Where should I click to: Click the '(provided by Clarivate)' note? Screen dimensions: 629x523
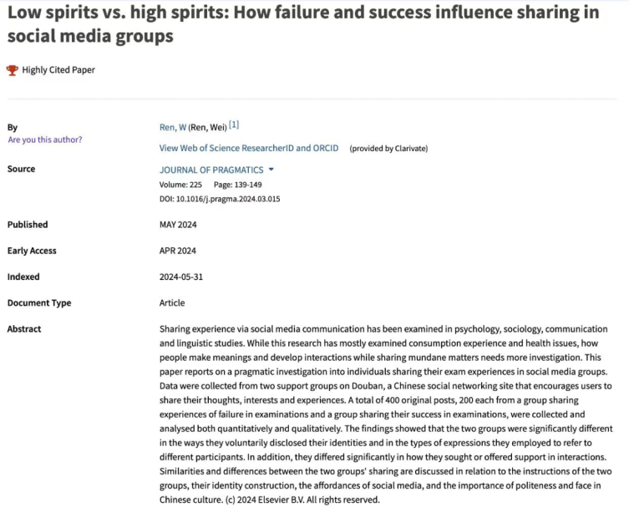[x=388, y=149]
